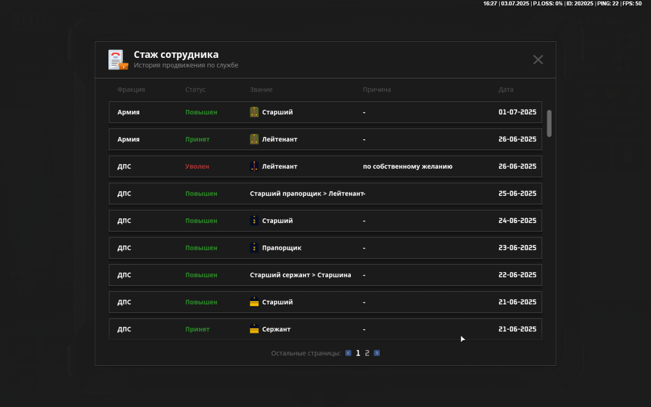Select page 1 in pagination

point(358,353)
